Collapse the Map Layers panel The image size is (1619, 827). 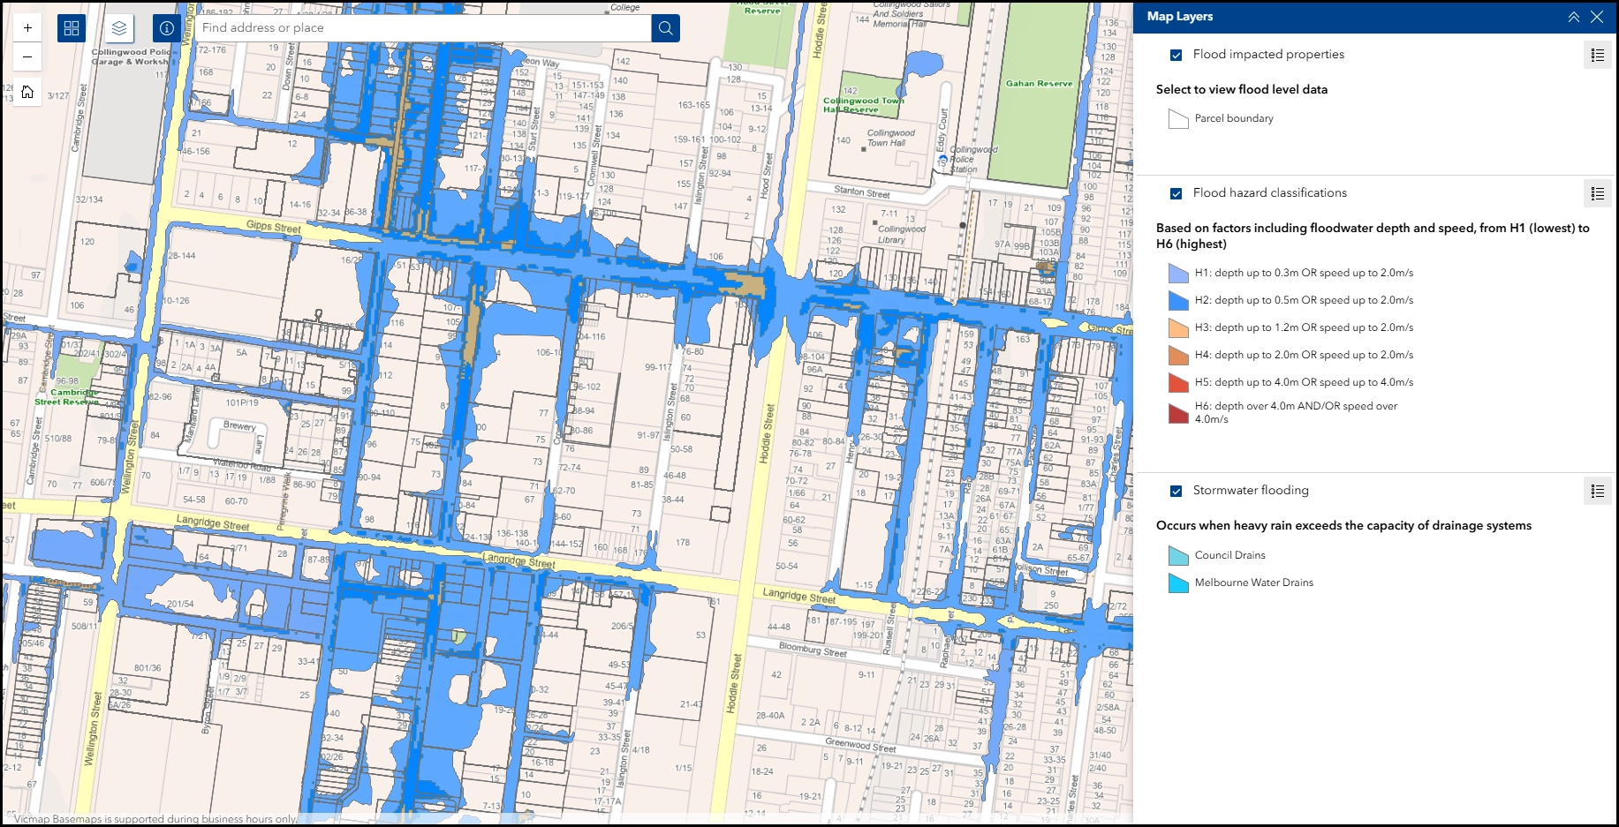click(1574, 17)
